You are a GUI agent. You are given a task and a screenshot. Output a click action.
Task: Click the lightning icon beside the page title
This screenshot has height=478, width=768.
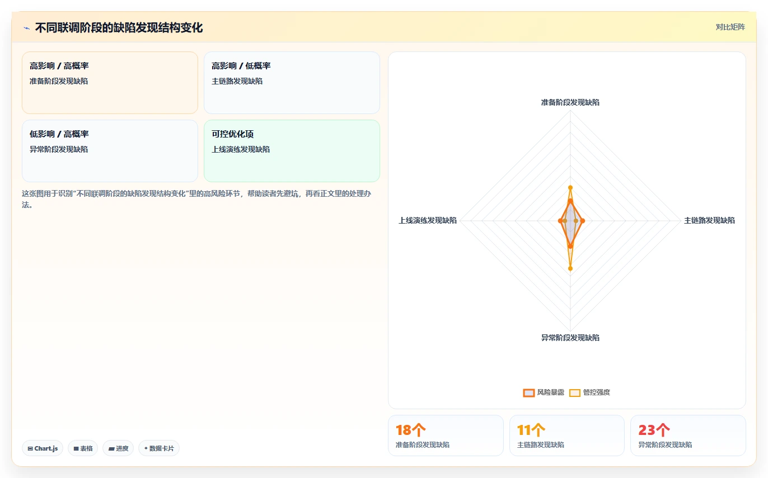click(26, 27)
